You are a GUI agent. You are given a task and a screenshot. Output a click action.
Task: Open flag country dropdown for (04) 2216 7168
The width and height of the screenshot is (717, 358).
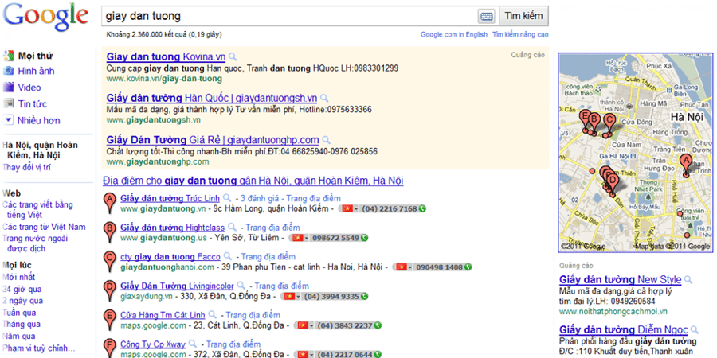click(350, 208)
